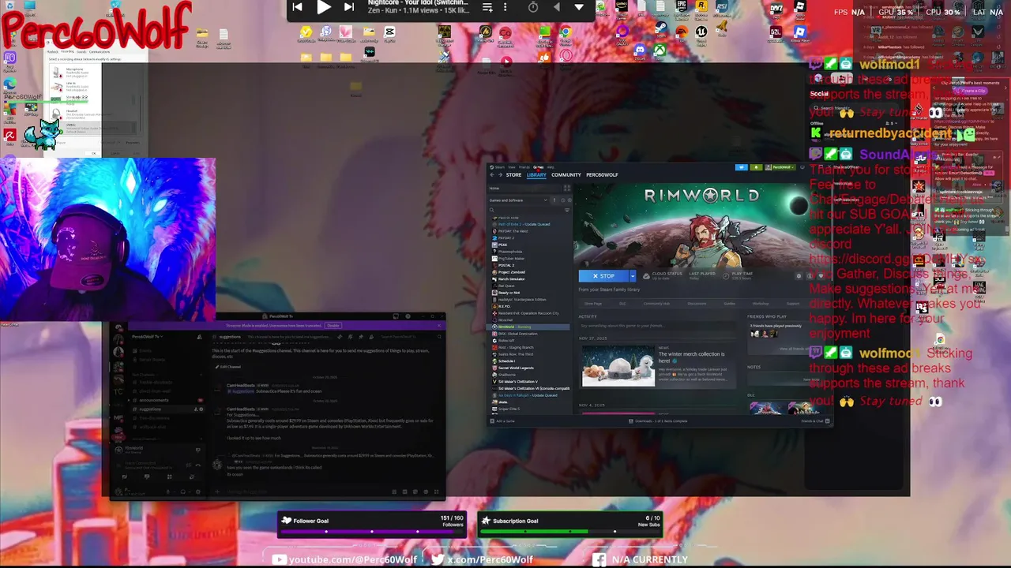Go to previous track in media overlay
The height and width of the screenshot is (568, 1011).
297,7
